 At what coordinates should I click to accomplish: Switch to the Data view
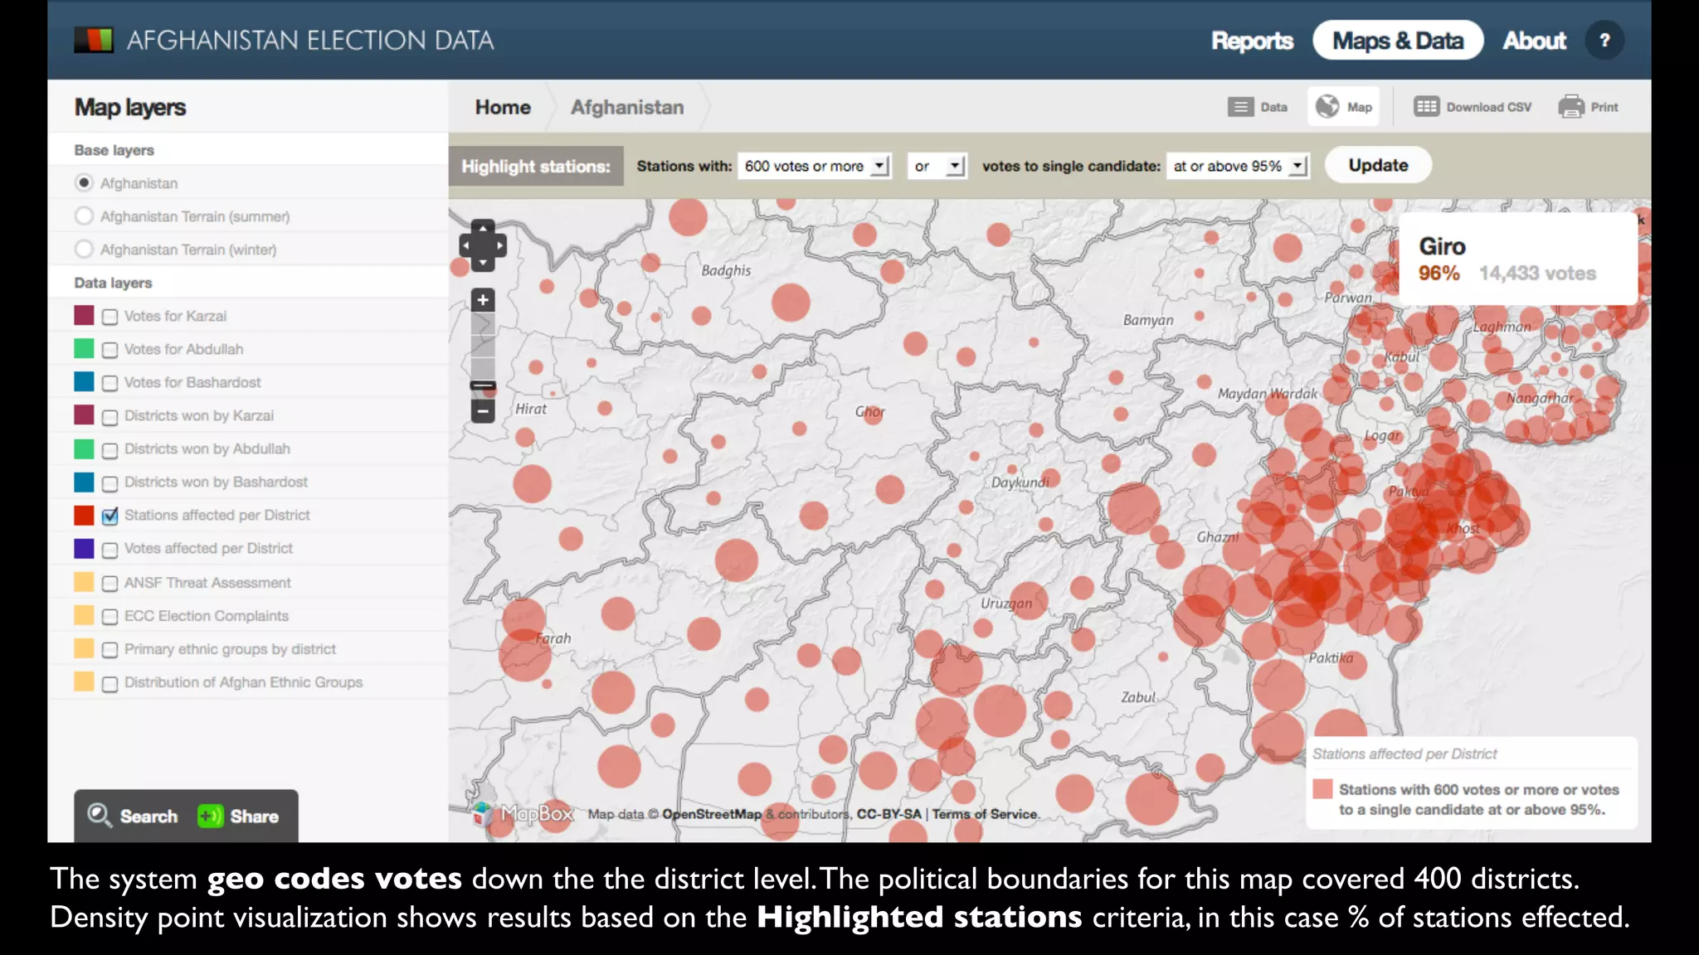pos(1258,107)
